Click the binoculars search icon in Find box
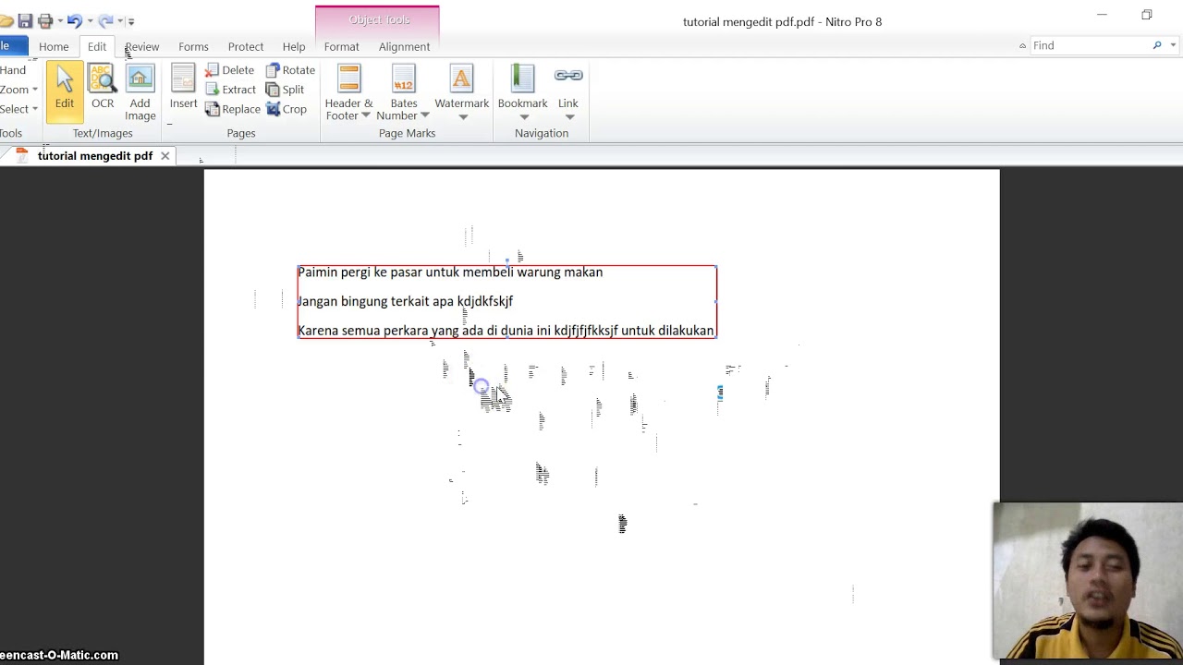 coord(1157,45)
